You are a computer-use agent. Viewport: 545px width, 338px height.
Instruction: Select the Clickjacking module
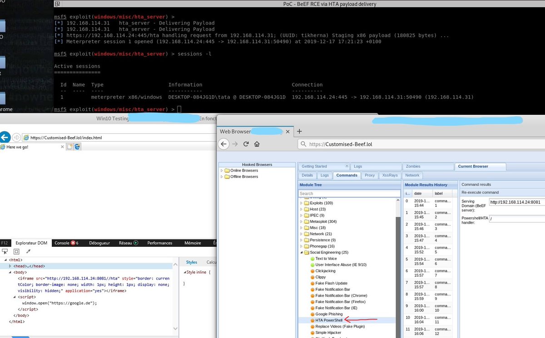325,271
